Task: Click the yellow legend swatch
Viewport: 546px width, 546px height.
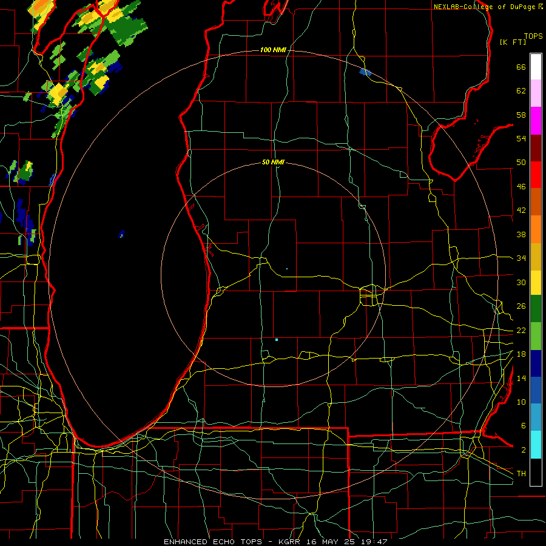Action: tap(536, 283)
